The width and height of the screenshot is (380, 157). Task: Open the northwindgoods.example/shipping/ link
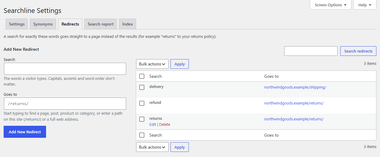295,87
